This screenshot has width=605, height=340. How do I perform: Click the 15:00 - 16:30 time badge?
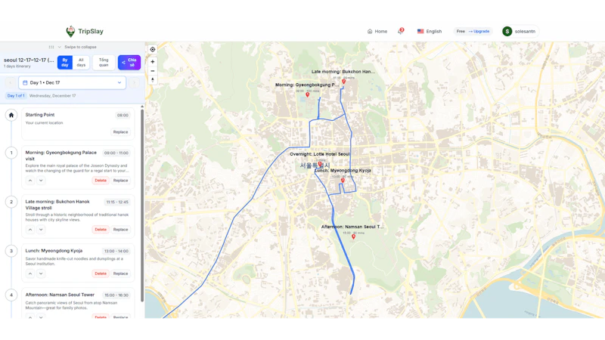click(116, 295)
